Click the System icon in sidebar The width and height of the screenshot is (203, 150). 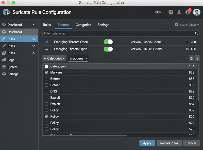coord(4,67)
